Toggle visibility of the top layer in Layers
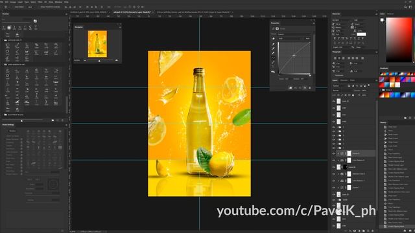 (333, 101)
